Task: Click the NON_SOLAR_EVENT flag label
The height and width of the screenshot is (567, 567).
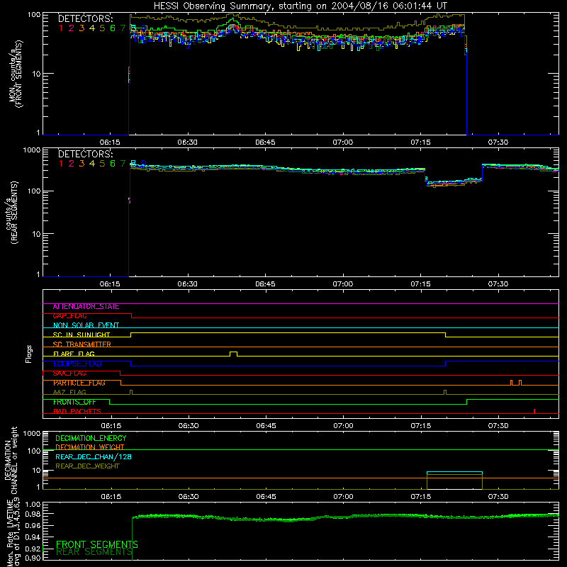Action: pyautogui.click(x=86, y=325)
